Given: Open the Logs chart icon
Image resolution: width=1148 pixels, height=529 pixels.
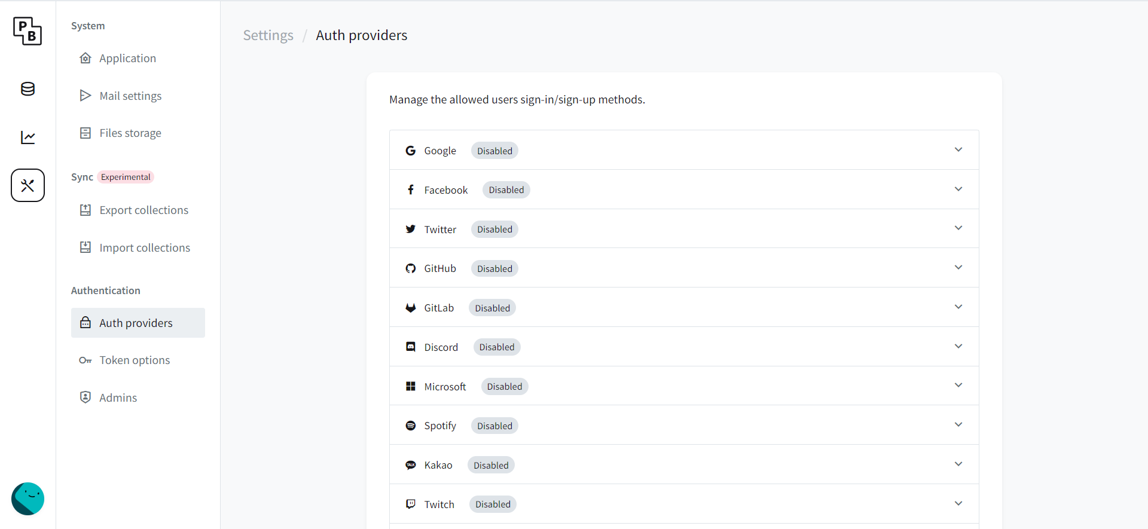Looking at the screenshot, I should (x=28, y=137).
